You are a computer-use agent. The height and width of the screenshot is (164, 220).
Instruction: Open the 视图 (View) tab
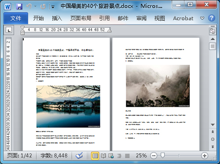tap(160, 18)
